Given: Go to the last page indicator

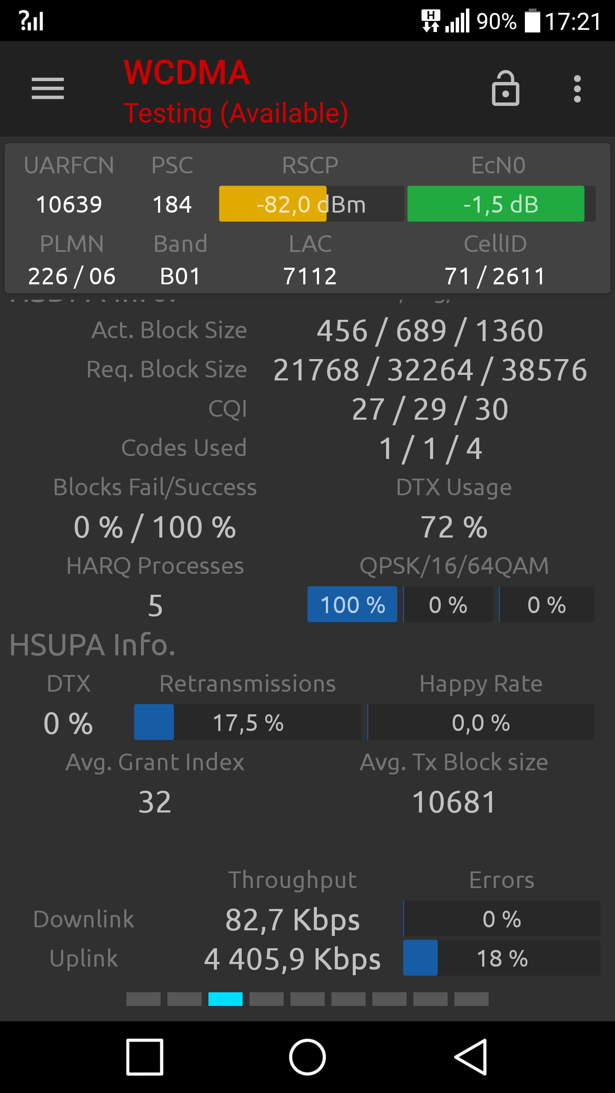Looking at the screenshot, I should coord(471,999).
